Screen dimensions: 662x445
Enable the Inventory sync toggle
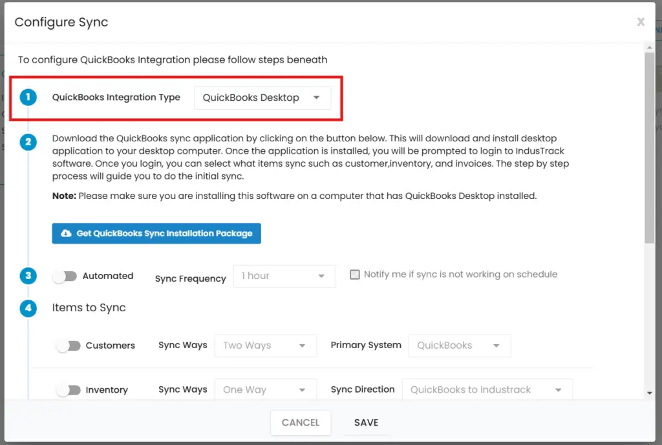(x=69, y=390)
